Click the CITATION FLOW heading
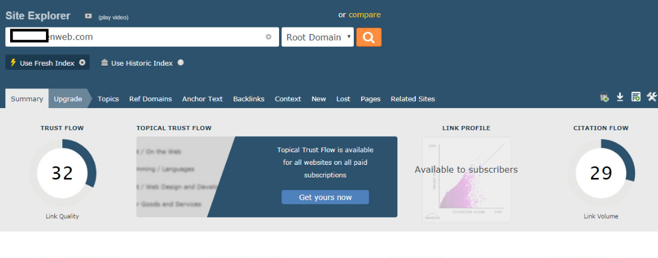Image resolution: width=658 pixels, height=258 pixels. click(601, 128)
